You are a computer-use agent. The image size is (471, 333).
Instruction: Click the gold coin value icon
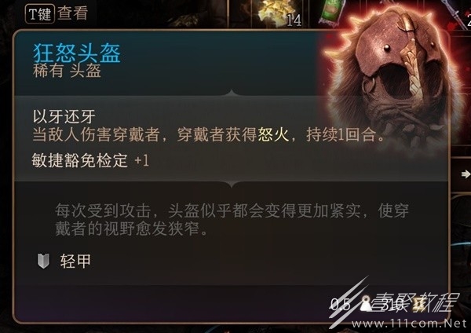click(418, 304)
